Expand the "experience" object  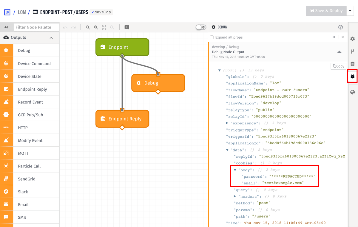coord(227,123)
